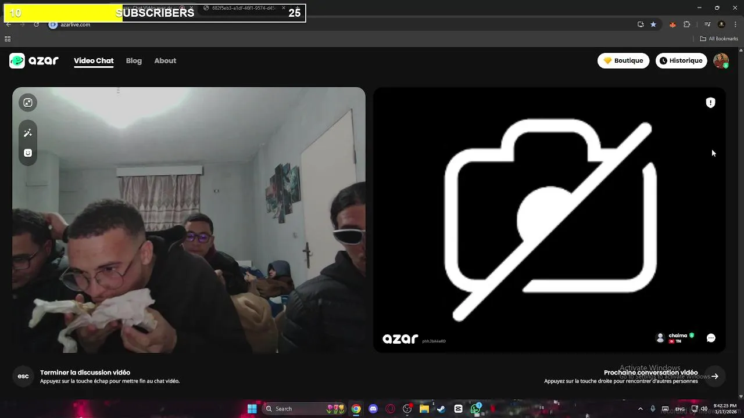Click chaima's gray avatar icon
744x418 pixels.
click(x=660, y=338)
